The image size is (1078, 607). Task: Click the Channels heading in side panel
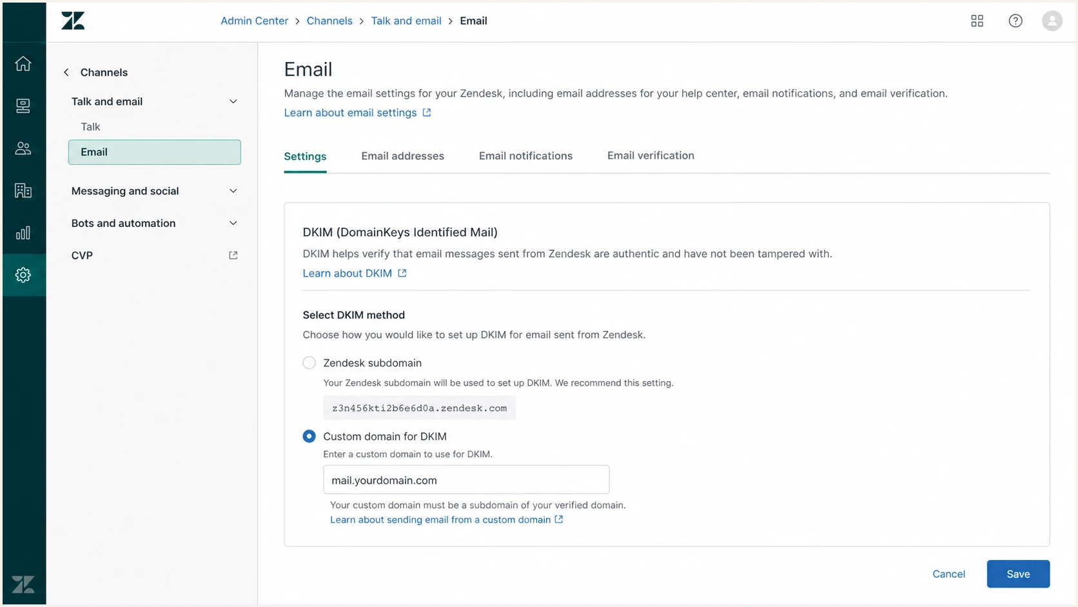(104, 72)
